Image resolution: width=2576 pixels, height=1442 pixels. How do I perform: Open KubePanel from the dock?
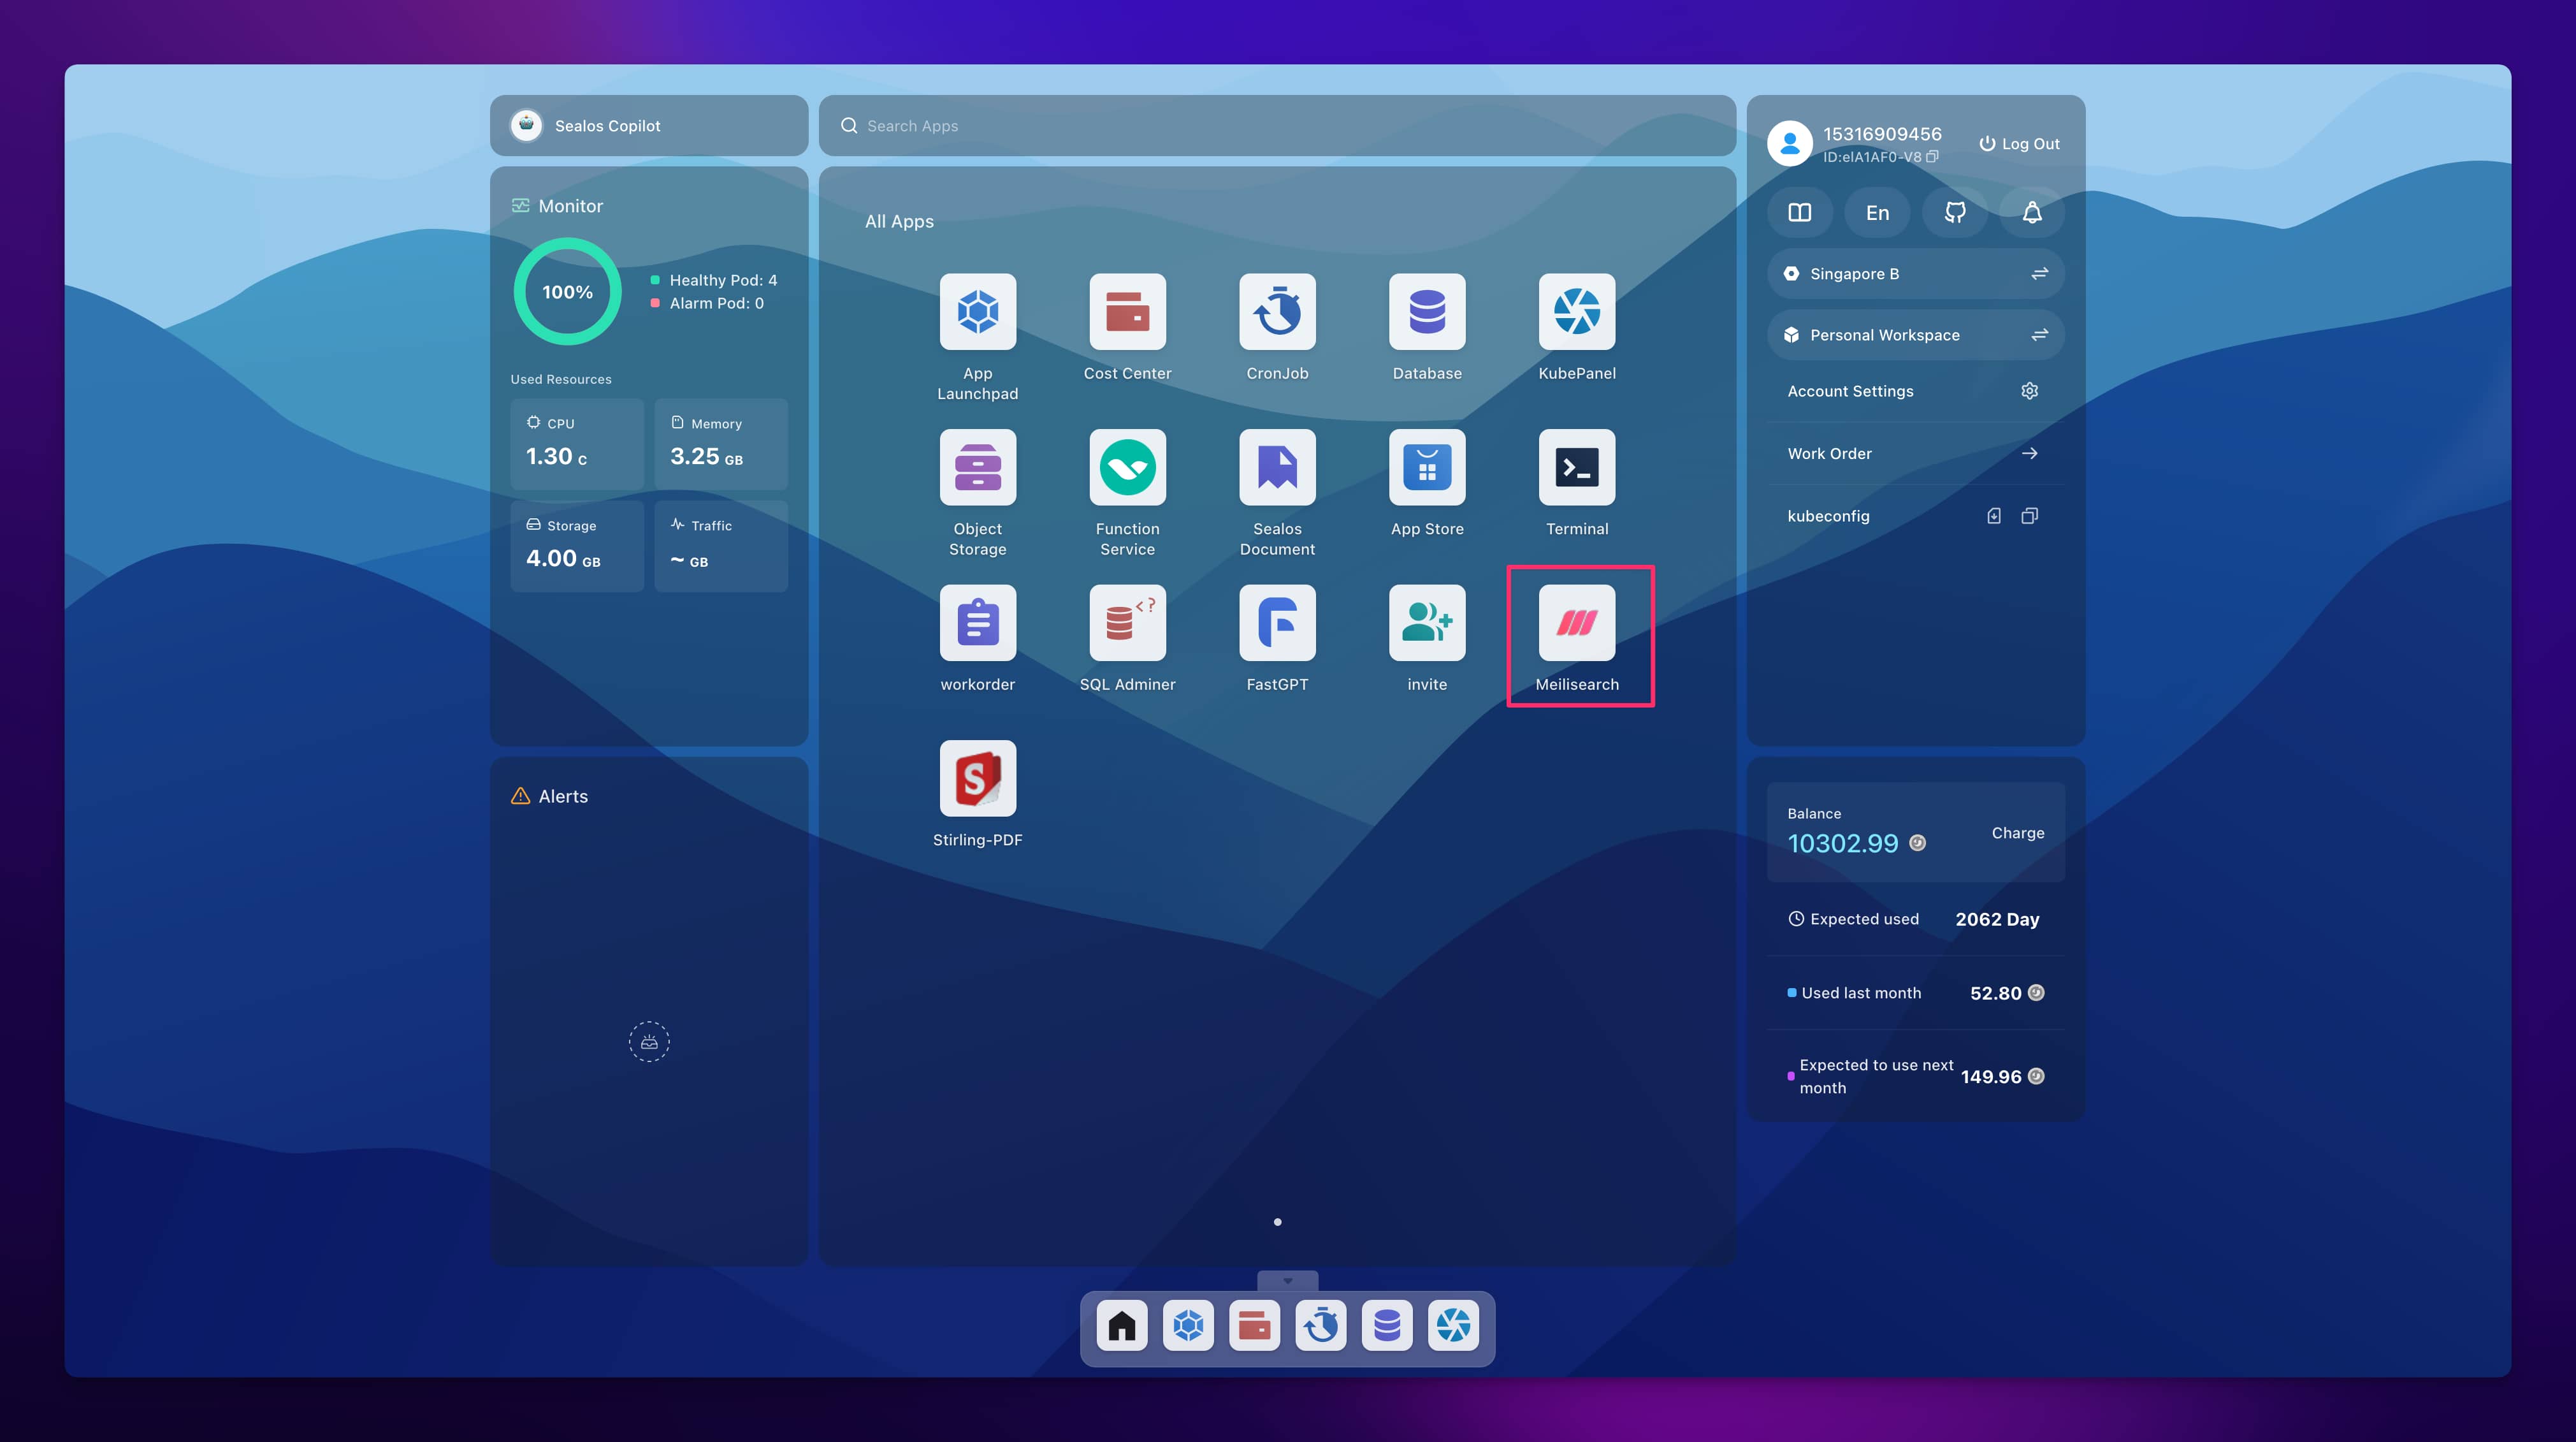(1453, 1325)
